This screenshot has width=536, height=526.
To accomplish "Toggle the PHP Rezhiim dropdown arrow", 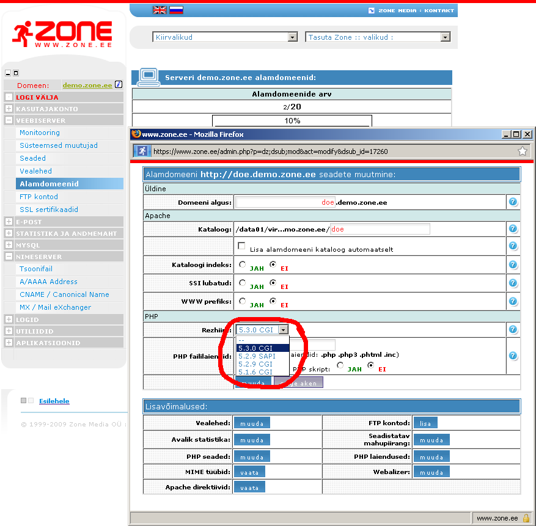I will point(284,330).
